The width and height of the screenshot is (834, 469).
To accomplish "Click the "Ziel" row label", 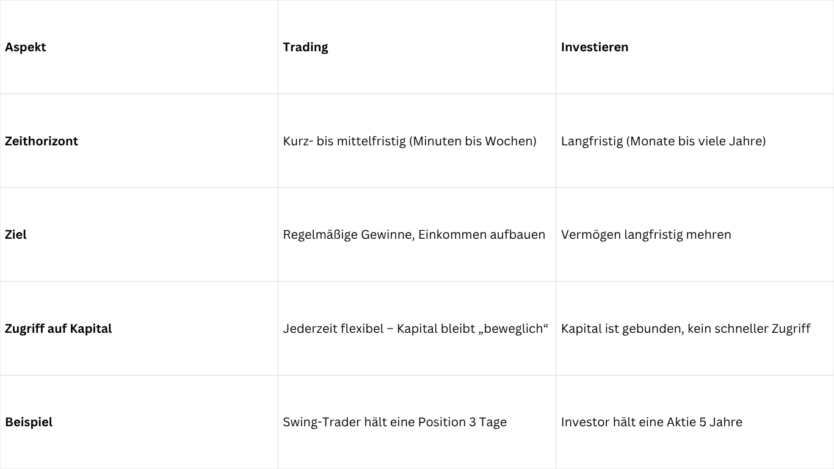I will 16,234.
